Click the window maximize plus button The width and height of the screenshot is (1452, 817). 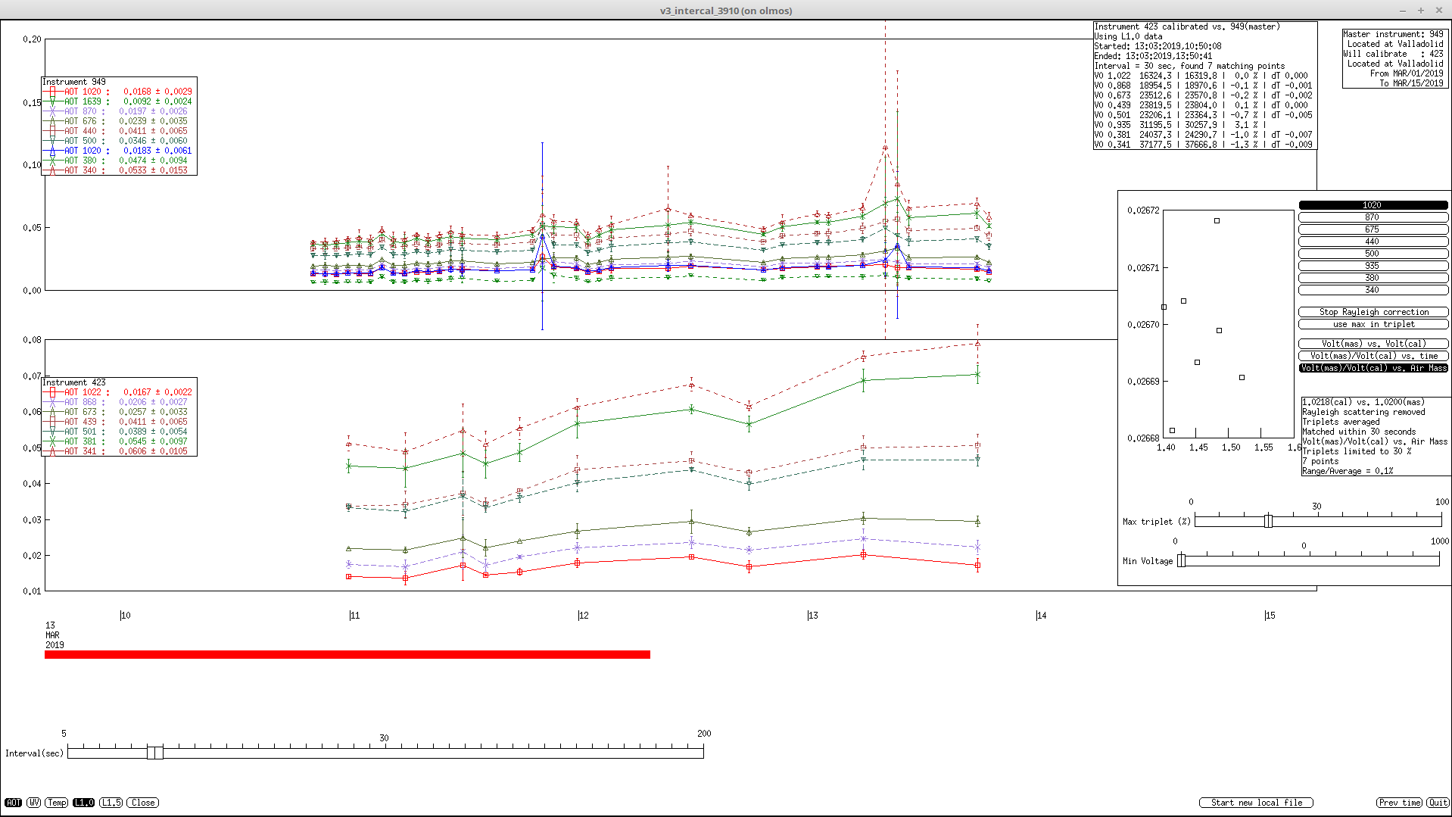1421,11
